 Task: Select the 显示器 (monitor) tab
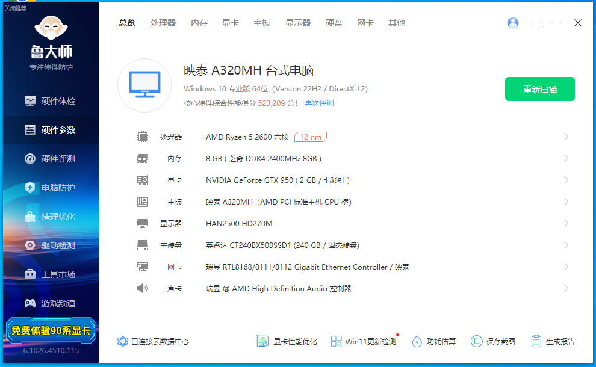click(x=298, y=23)
